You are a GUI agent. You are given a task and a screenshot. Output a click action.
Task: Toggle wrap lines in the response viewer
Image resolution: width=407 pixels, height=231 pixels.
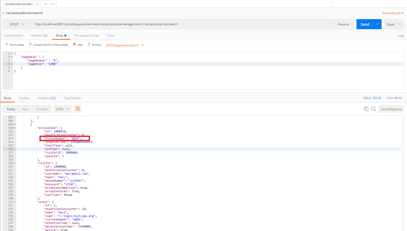pos(78,109)
